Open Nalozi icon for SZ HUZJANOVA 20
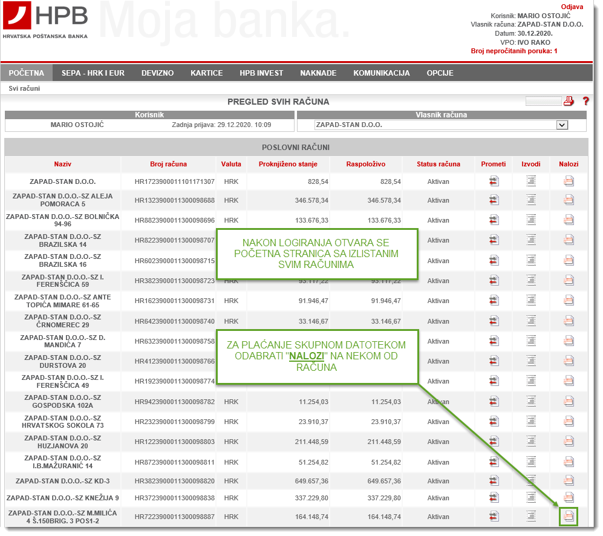This screenshot has width=603, height=536. coord(569,442)
